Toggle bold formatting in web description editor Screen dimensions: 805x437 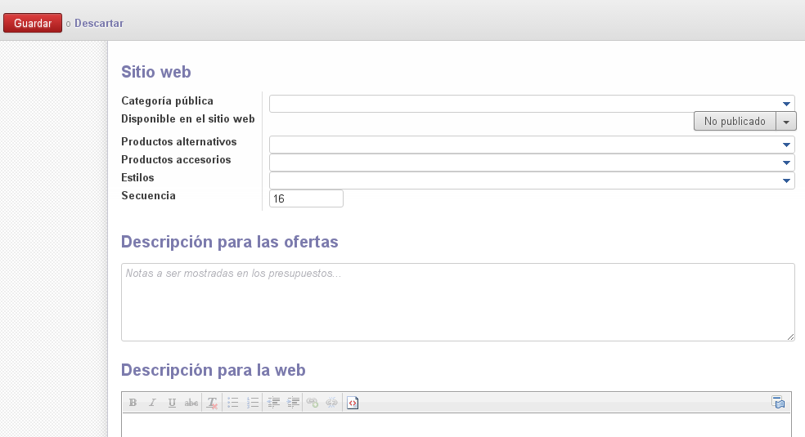pyautogui.click(x=133, y=403)
